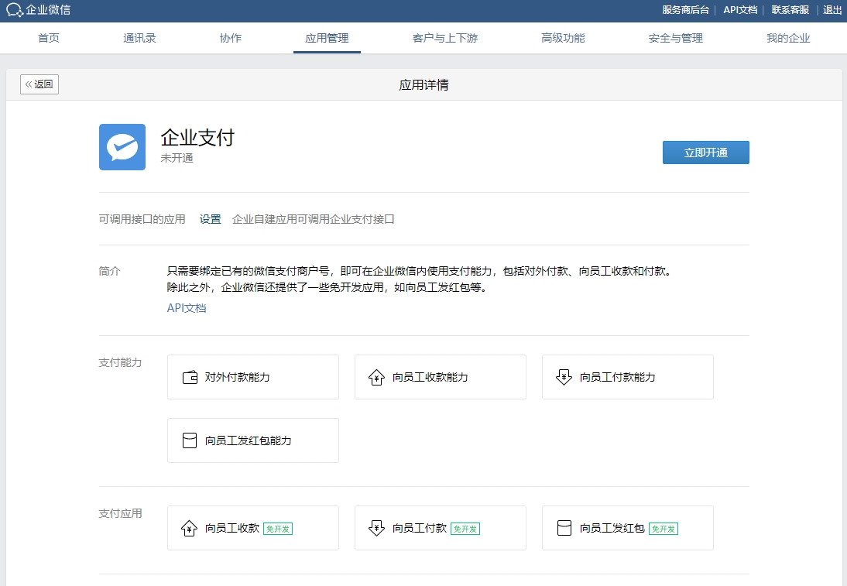Click the 未开通 status text

pyautogui.click(x=177, y=158)
